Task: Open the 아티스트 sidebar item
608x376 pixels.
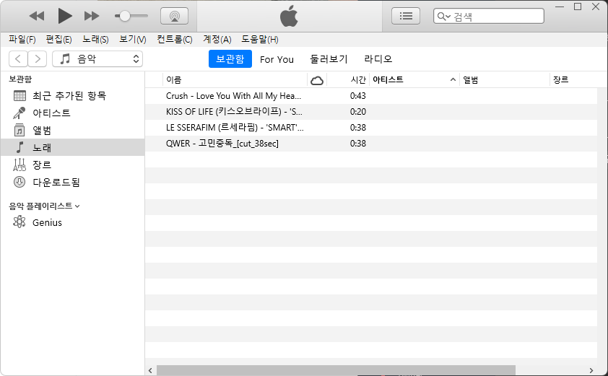Action: point(72,113)
